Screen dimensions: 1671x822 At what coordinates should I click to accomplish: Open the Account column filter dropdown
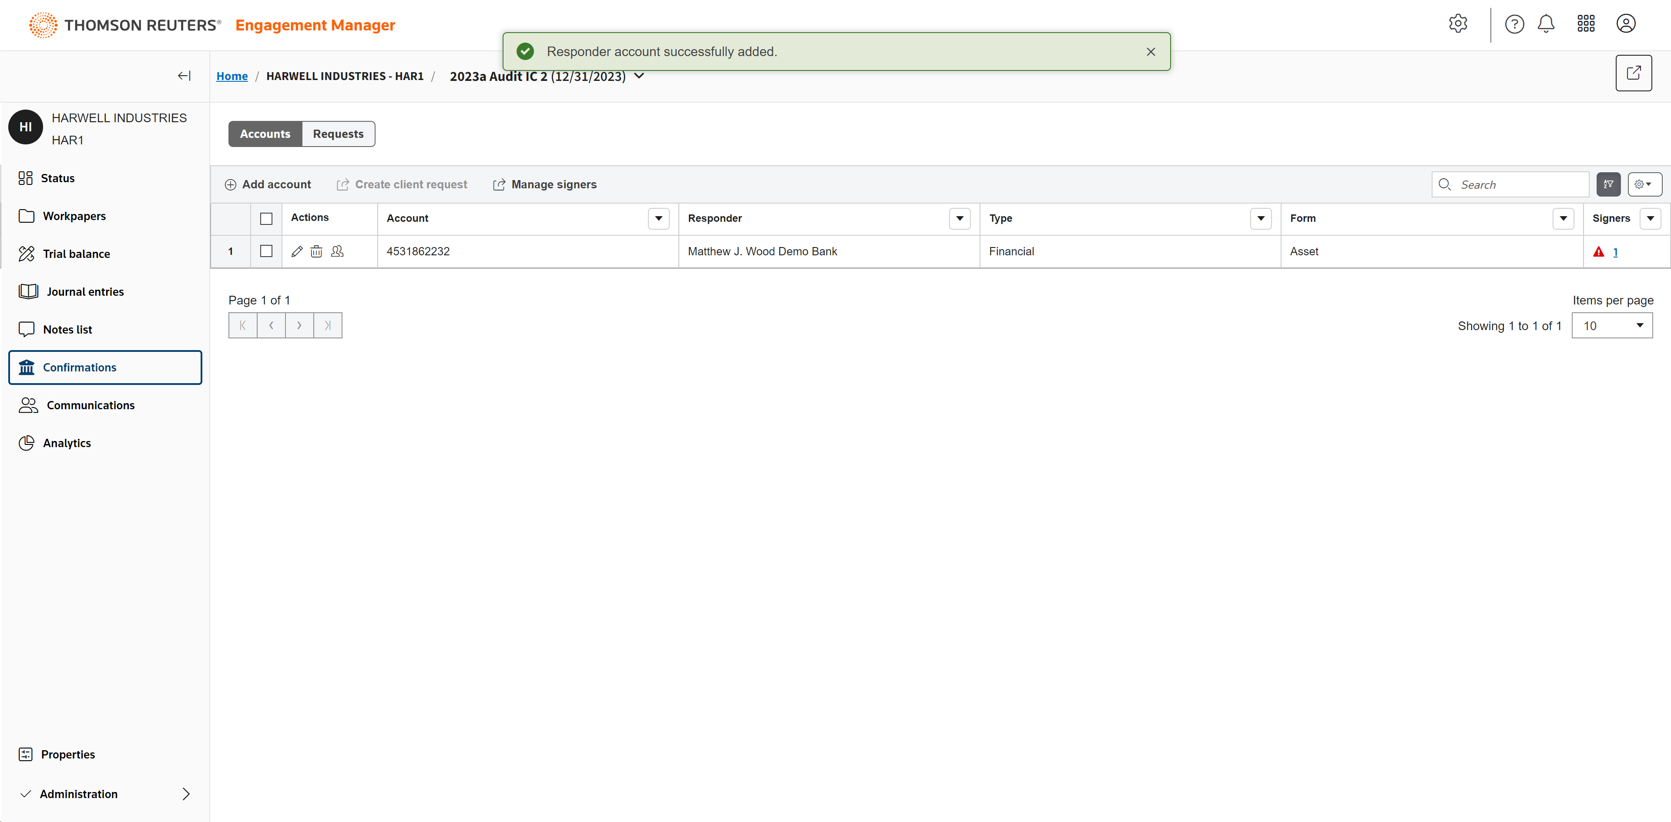click(x=658, y=218)
